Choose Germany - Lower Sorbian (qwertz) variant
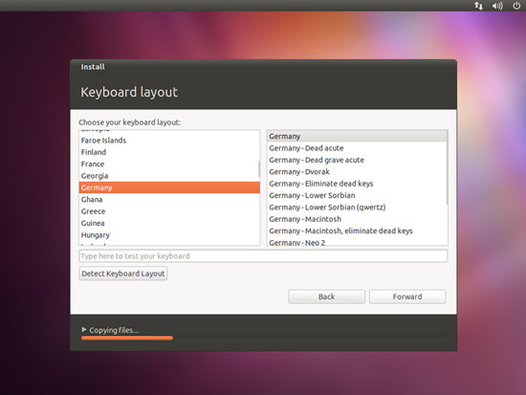The width and height of the screenshot is (526, 395). coord(357,208)
